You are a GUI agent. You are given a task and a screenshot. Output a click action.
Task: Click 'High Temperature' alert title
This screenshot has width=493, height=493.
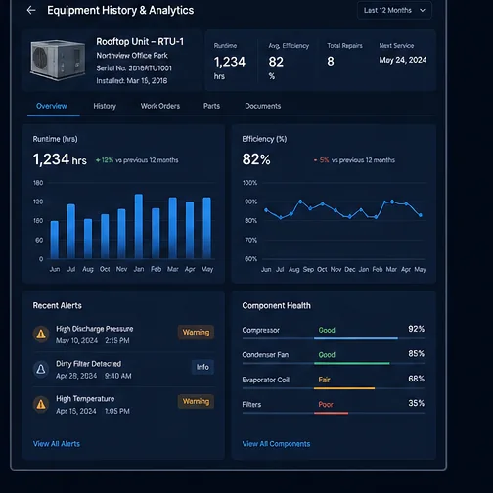pyautogui.click(x=85, y=399)
